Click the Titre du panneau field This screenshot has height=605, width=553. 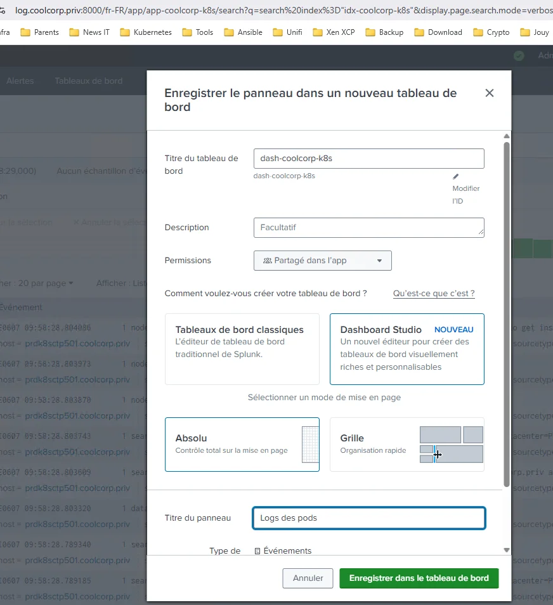(369, 517)
